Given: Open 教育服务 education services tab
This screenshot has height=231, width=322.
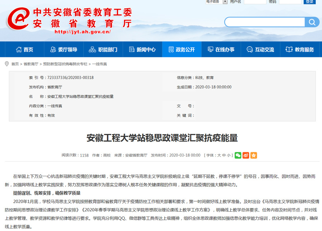Looking at the screenshot, I should (300, 49).
